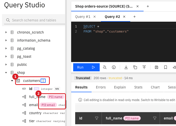Close the Query #2 tab

click(124, 17)
